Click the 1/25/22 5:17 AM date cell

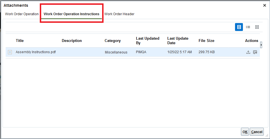coord(179,52)
